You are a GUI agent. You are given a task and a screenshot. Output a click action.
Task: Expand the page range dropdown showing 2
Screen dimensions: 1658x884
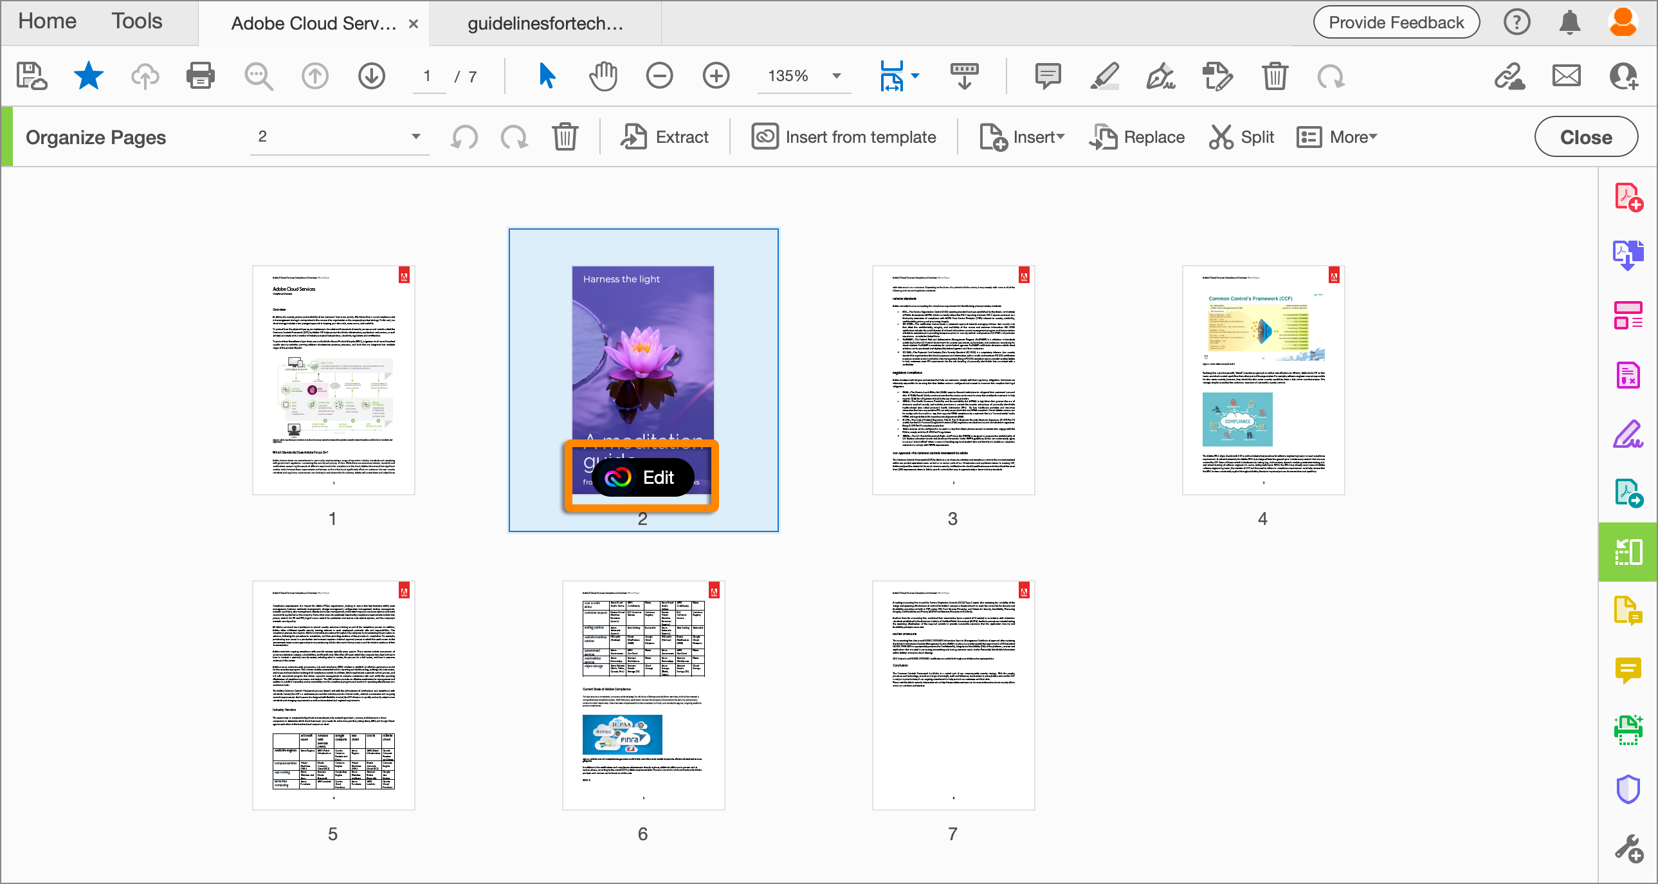(x=416, y=136)
